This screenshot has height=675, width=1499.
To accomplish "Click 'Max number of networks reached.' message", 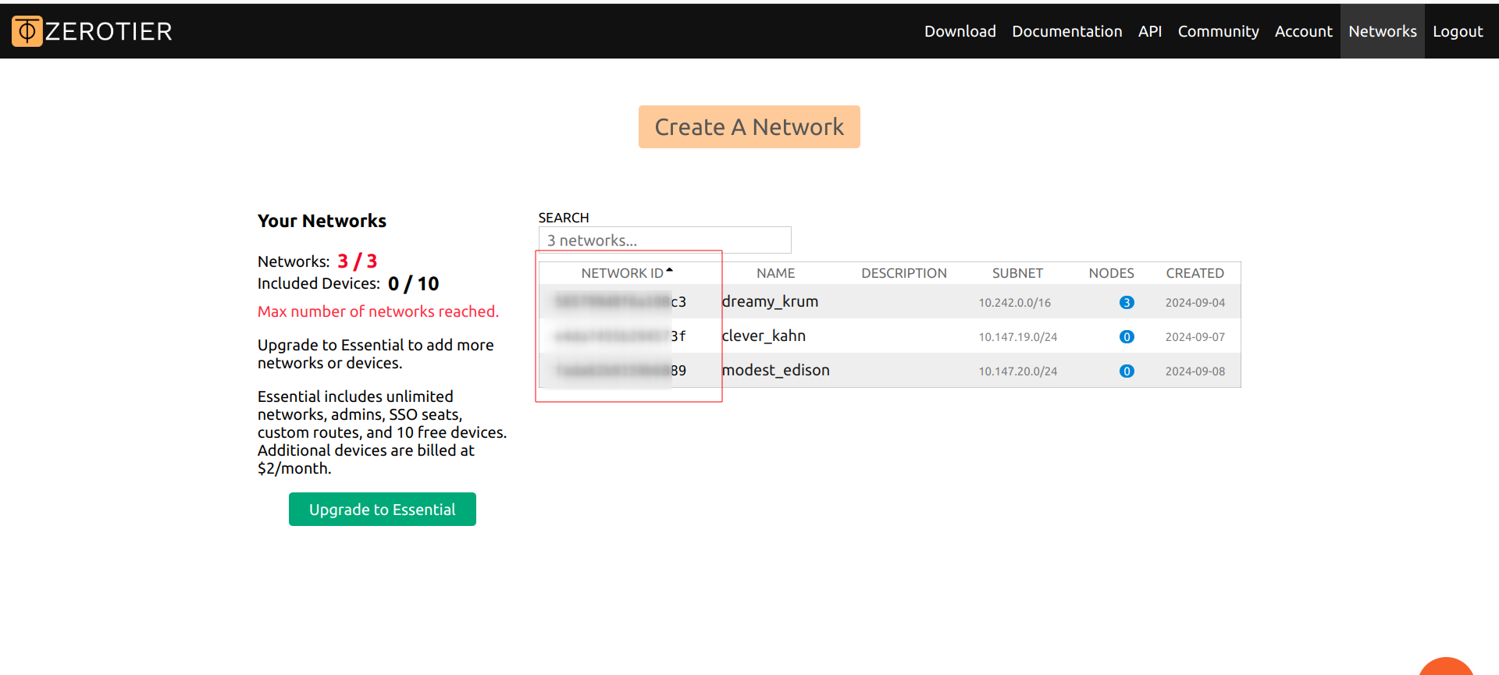I will point(378,311).
